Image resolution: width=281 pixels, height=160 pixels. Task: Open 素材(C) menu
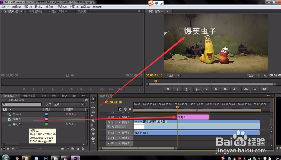[39, 7]
